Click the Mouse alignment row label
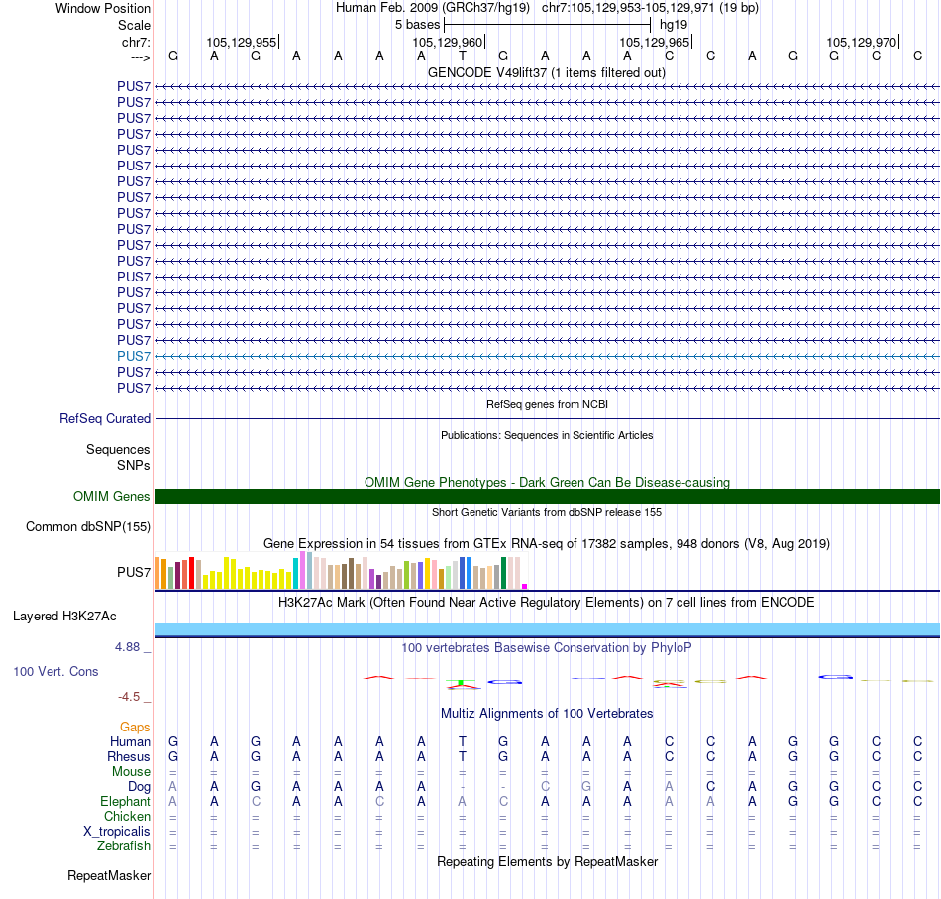The width and height of the screenshot is (941, 899). point(131,772)
